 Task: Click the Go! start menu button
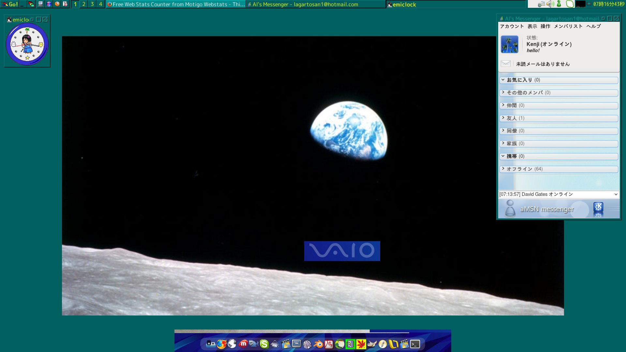[x=10, y=4]
